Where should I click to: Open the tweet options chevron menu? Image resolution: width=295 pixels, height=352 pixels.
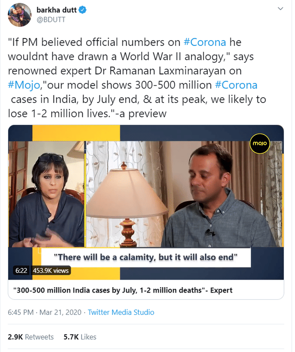click(x=280, y=9)
